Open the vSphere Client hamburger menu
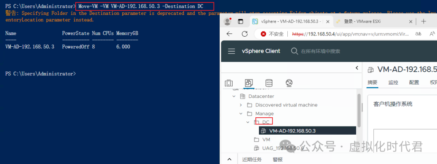The image size is (437, 164). click(231, 51)
